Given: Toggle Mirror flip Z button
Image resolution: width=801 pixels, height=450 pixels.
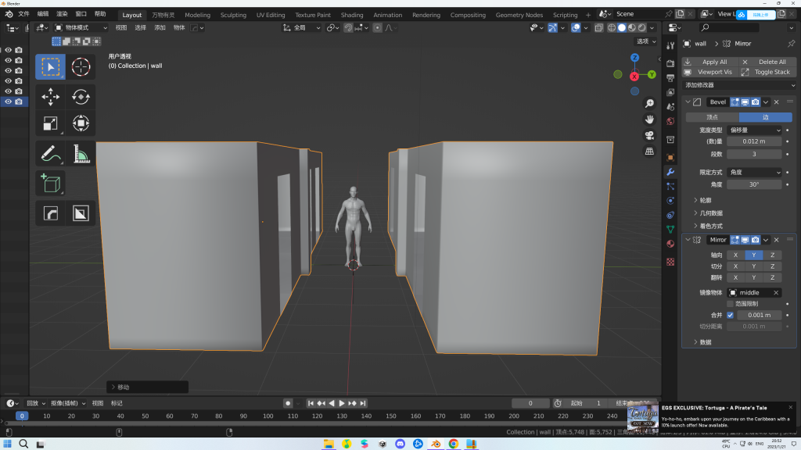Looking at the screenshot, I should coord(772,277).
